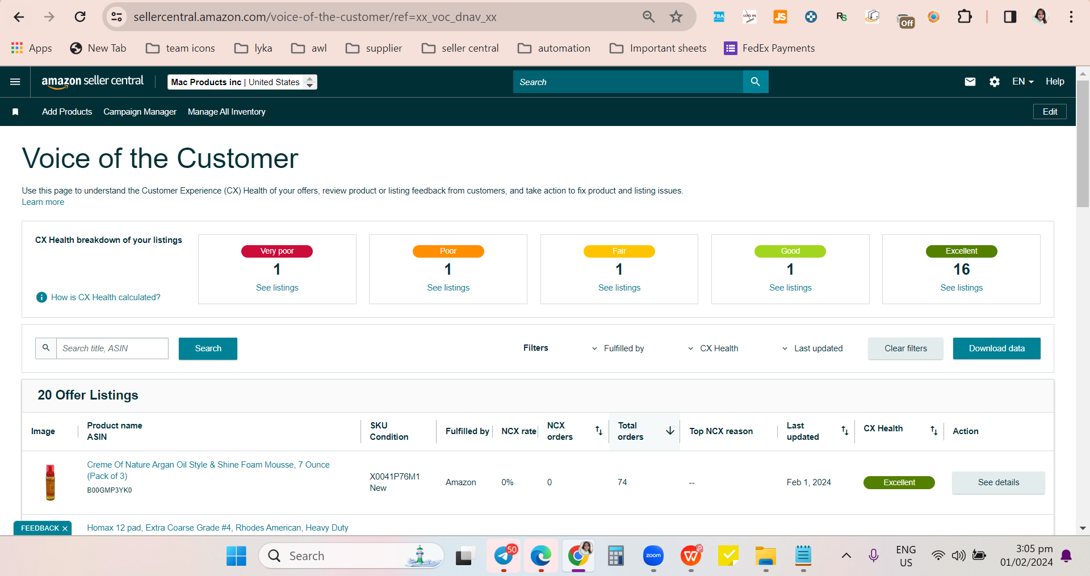Click the Amazon Seller Central logo

pos(93,82)
